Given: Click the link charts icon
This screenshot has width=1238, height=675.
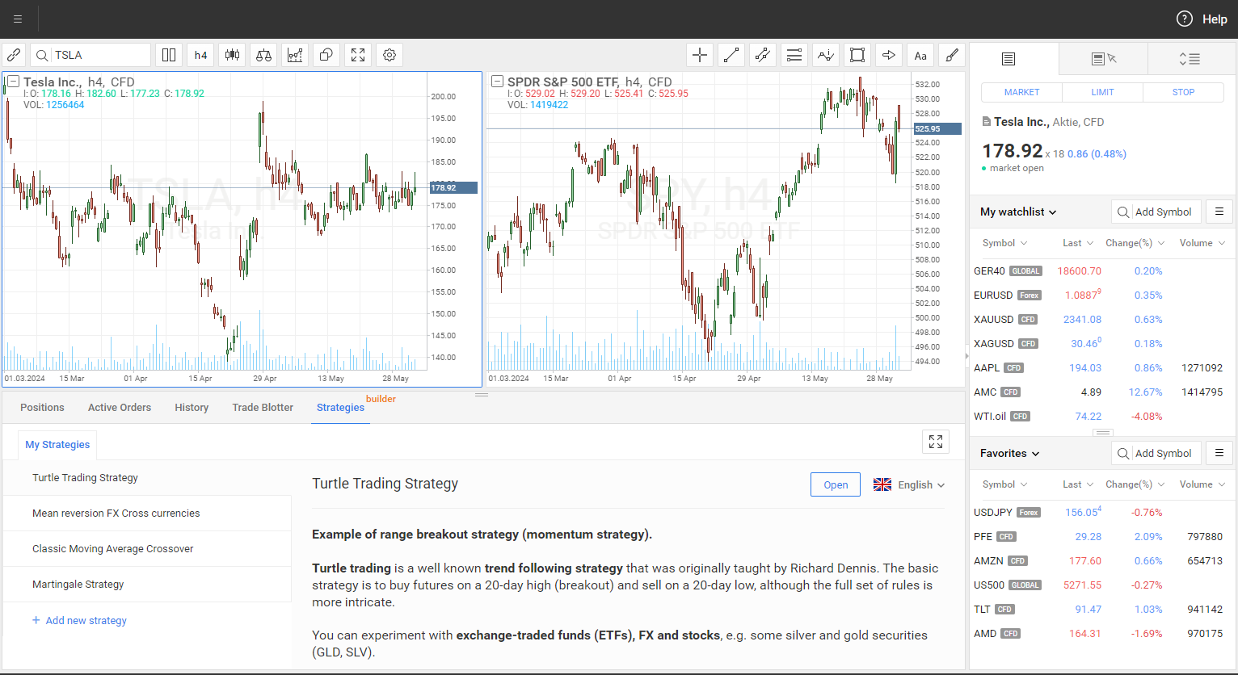Looking at the screenshot, I should coord(14,55).
